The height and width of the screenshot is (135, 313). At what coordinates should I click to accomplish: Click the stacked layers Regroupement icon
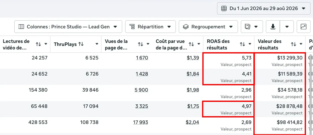point(186,27)
